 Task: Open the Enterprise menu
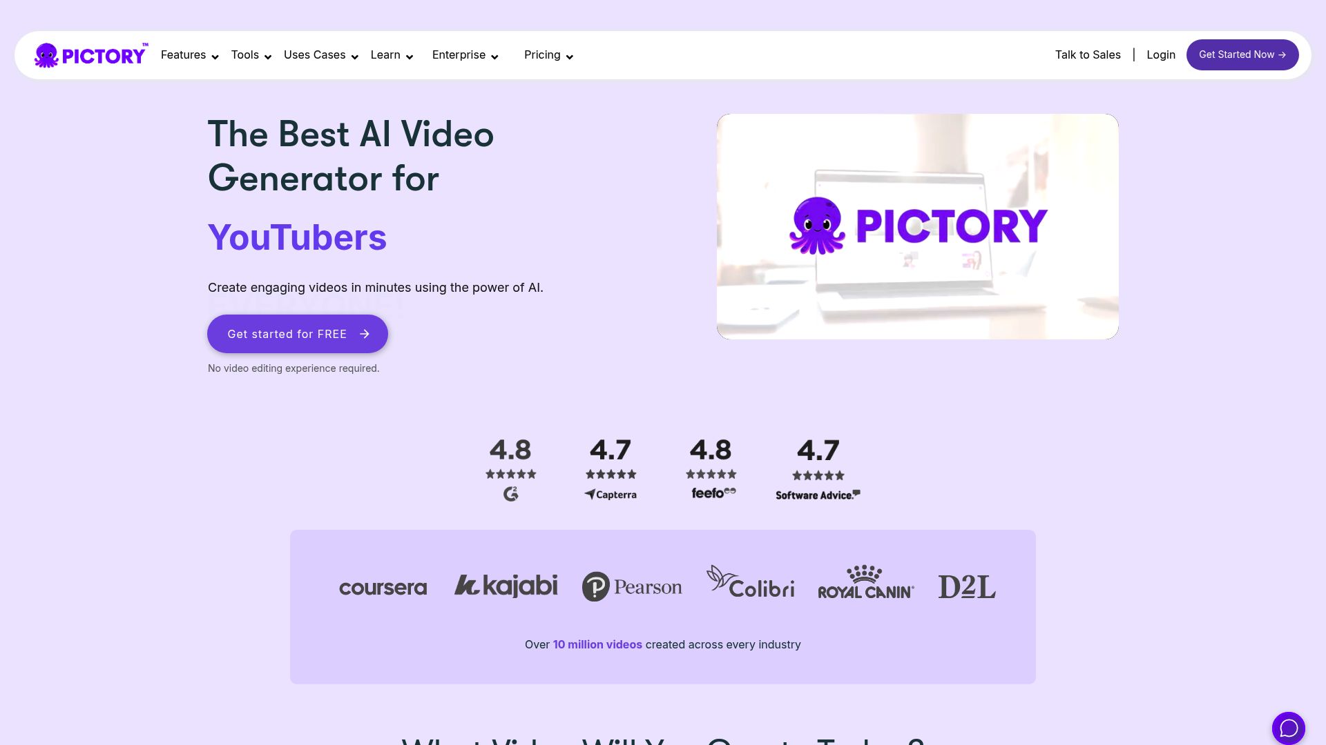pos(465,55)
